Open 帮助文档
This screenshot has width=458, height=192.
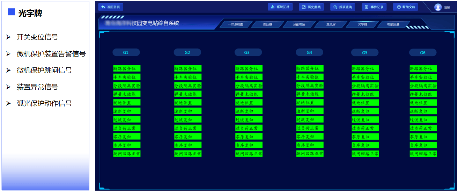tap(406, 7)
